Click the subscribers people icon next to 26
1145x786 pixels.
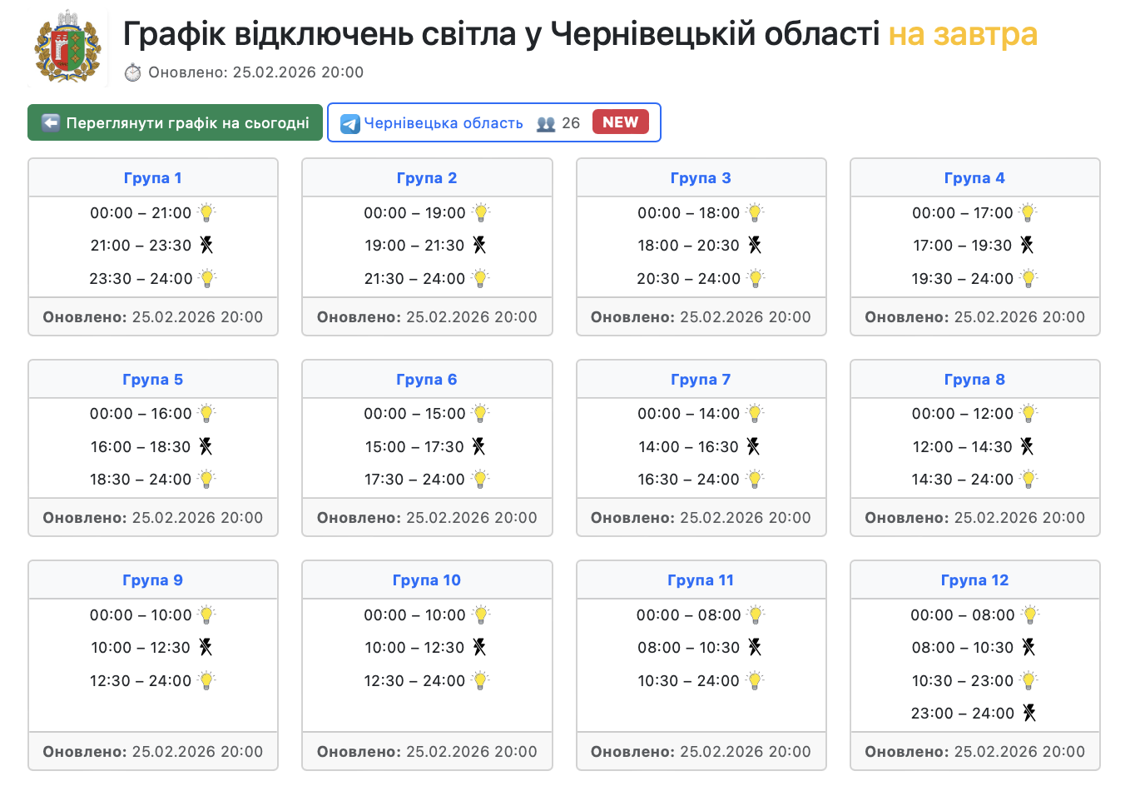click(546, 124)
